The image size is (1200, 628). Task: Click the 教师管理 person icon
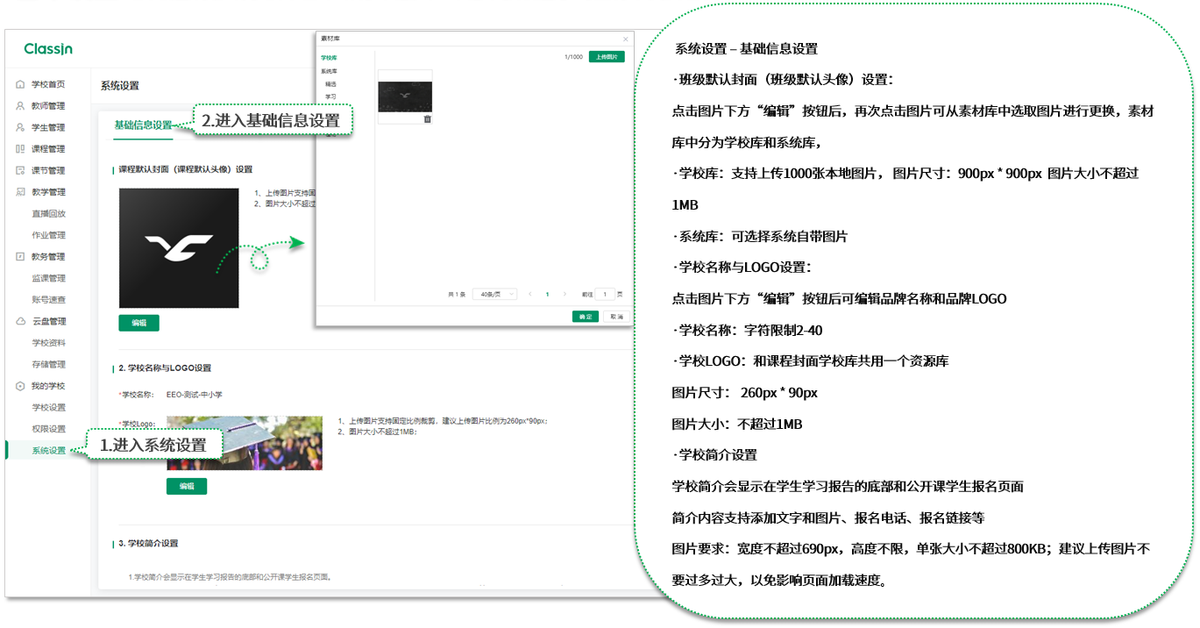pos(20,106)
